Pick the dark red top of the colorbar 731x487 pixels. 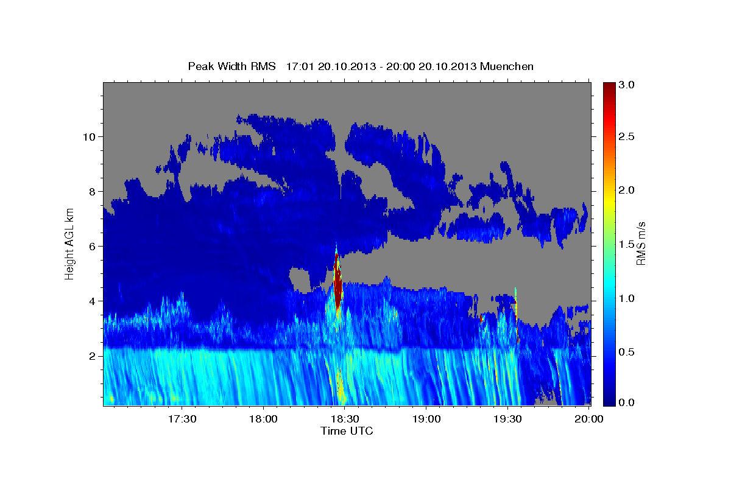pyautogui.click(x=609, y=88)
